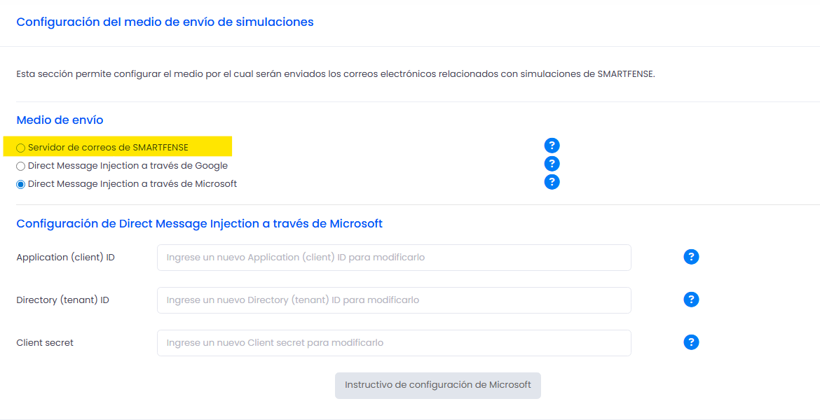The width and height of the screenshot is (820, 420).
Task: Open help icon next to Application (client) ID
Action: click(691, 257)
